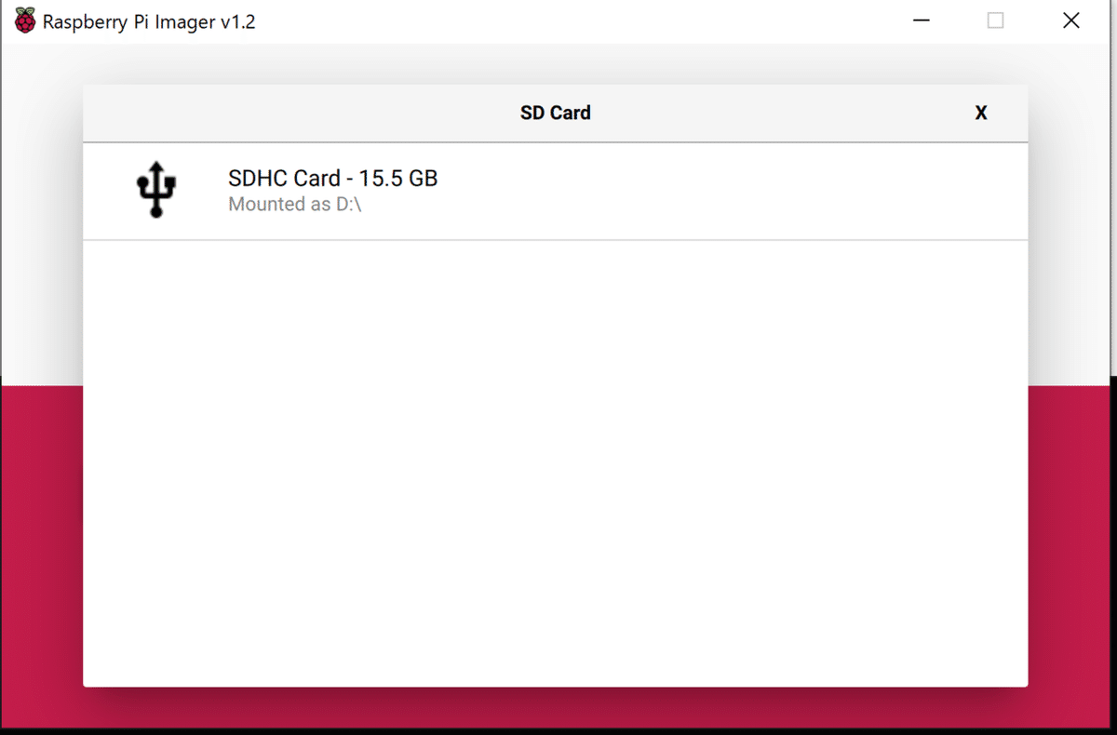Screen dimensions: 1117x735
Task: Click the USB icon of the SDHC Card
Action: (x=156, y=189)
